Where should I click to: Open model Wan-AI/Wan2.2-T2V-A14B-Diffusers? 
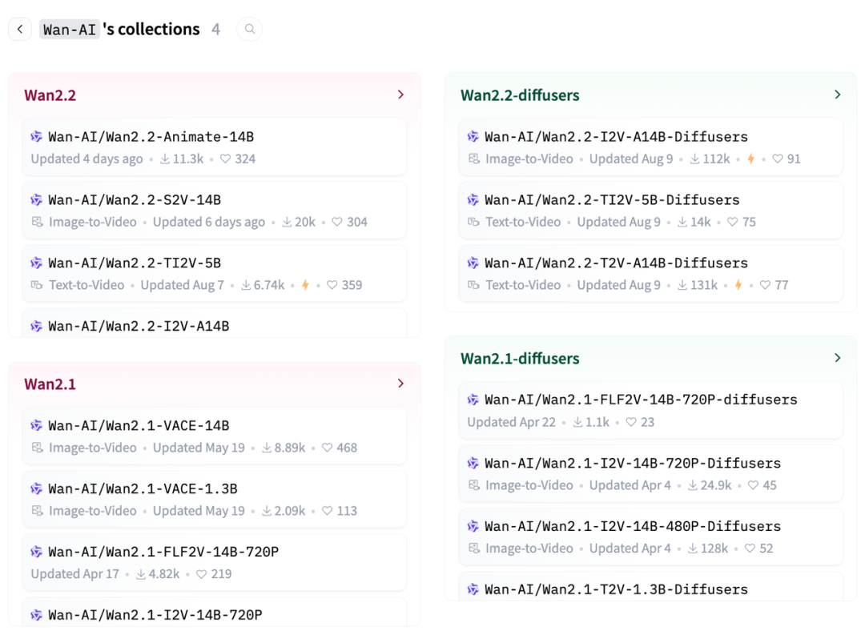point(650,274)
